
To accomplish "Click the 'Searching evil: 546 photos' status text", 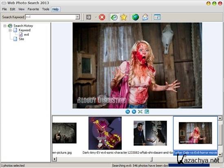I will (140, 166).
